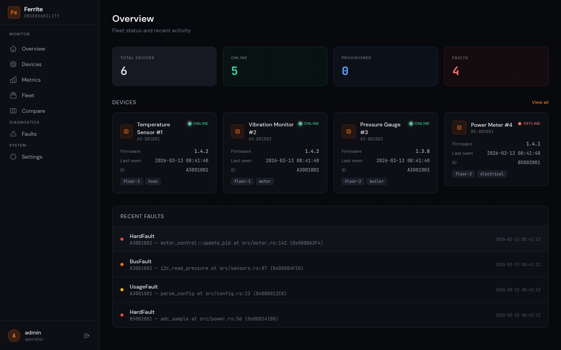Select the Fleet icon in the sidebar
The width and height of the screenshot is (561, 350).
14,95
